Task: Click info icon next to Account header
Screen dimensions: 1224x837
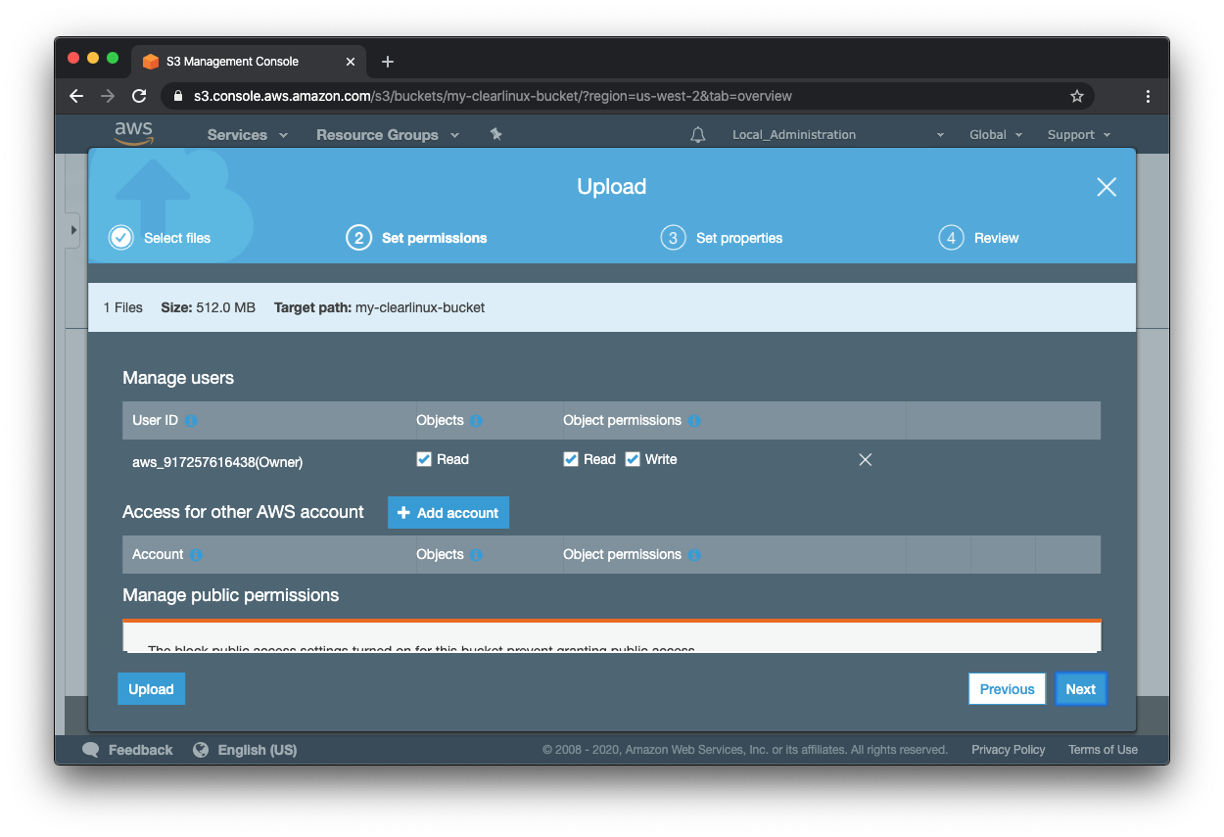Action: [196, 555]
